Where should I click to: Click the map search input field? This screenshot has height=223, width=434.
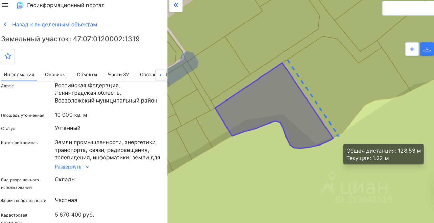click(x=408, y=8)
